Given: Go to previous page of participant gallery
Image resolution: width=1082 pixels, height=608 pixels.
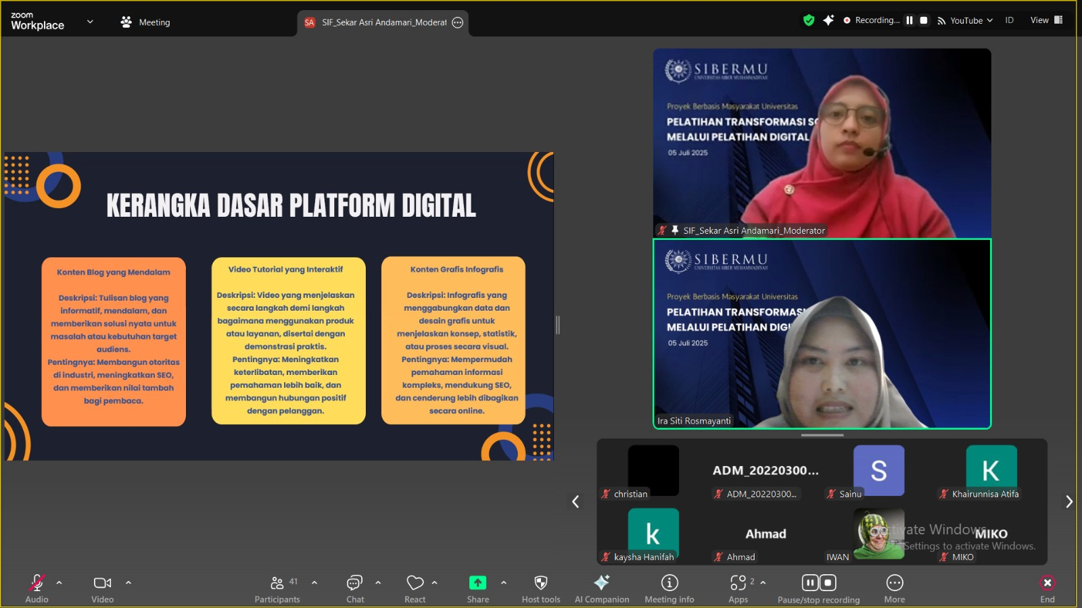Looking at the screenshot, I should pyautogui.click(x=575, y=501).
